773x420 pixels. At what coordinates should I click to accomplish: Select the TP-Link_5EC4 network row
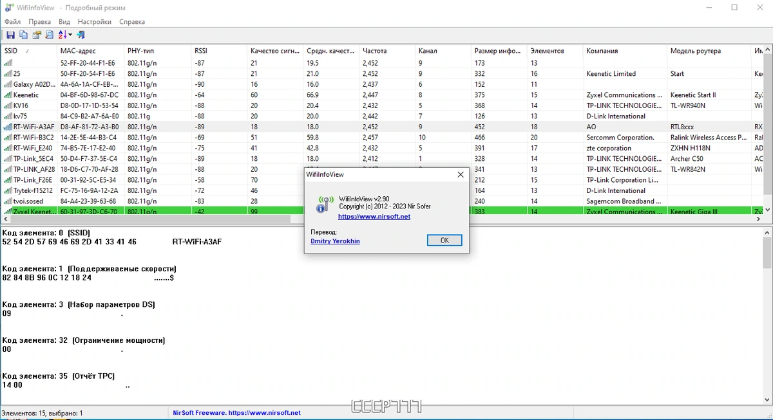383,158
